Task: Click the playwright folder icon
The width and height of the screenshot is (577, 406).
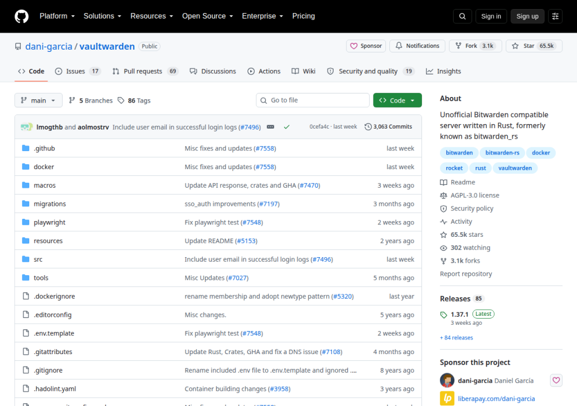Action: (26, 222)
